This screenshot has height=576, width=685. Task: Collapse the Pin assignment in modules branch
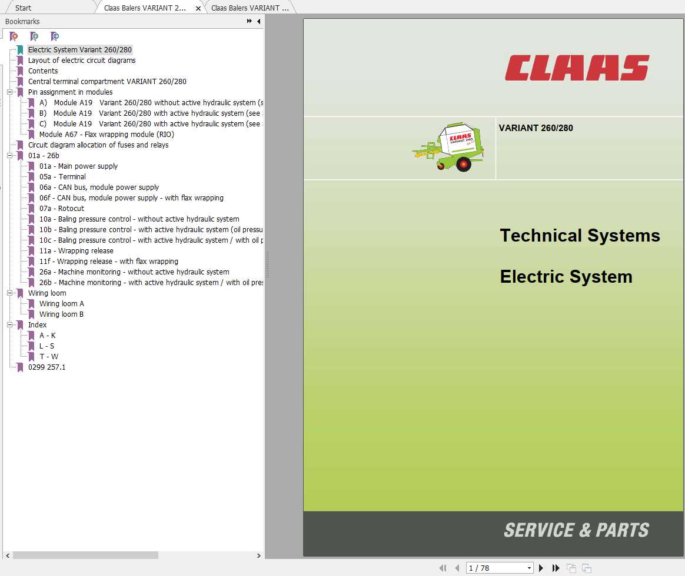(x=8, y=92)
